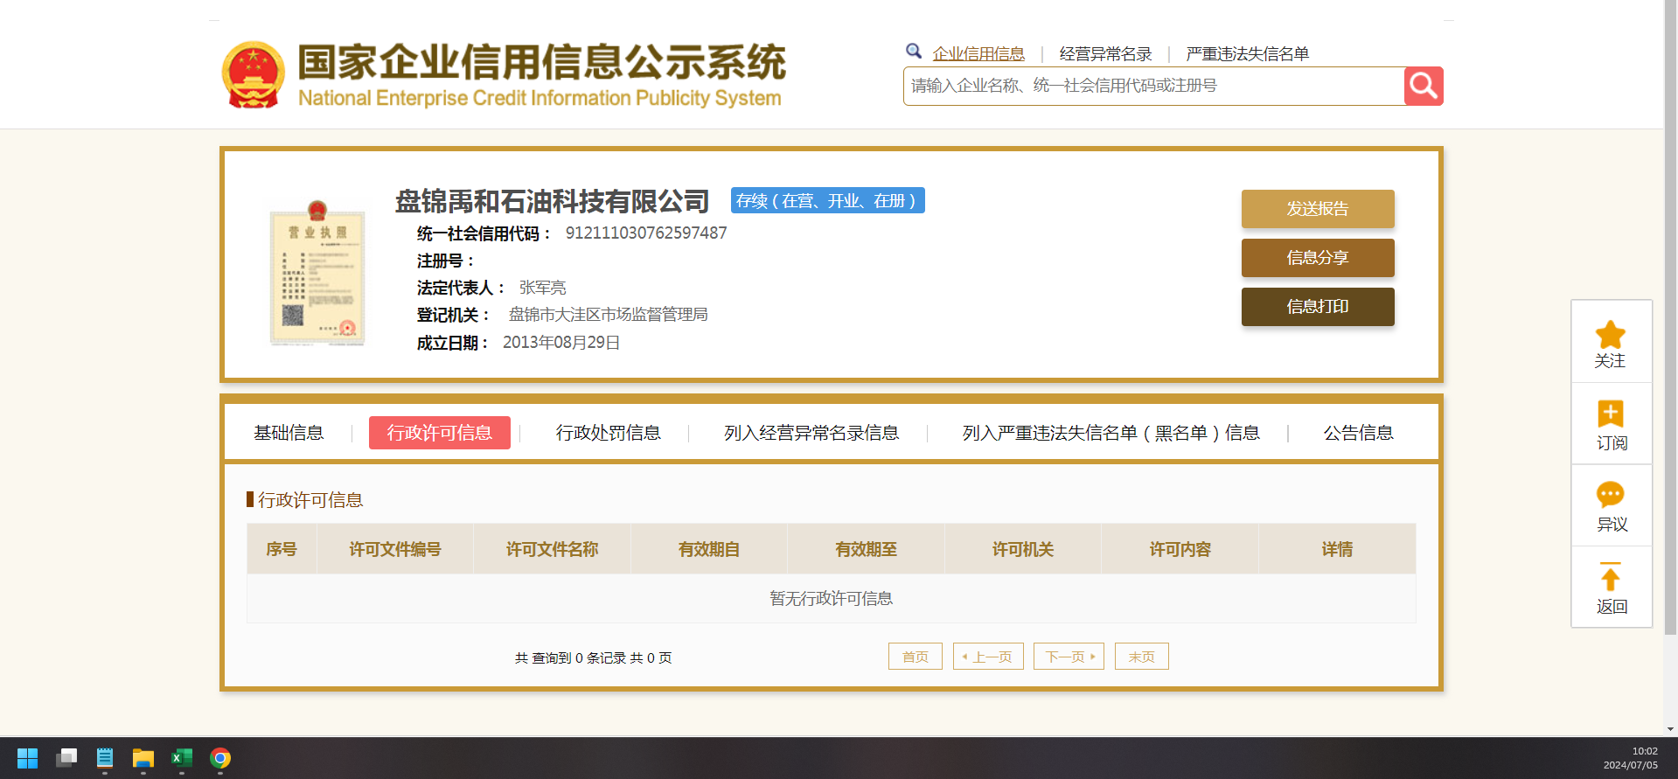Focus the enterprise name search input field

point(1154,86)
